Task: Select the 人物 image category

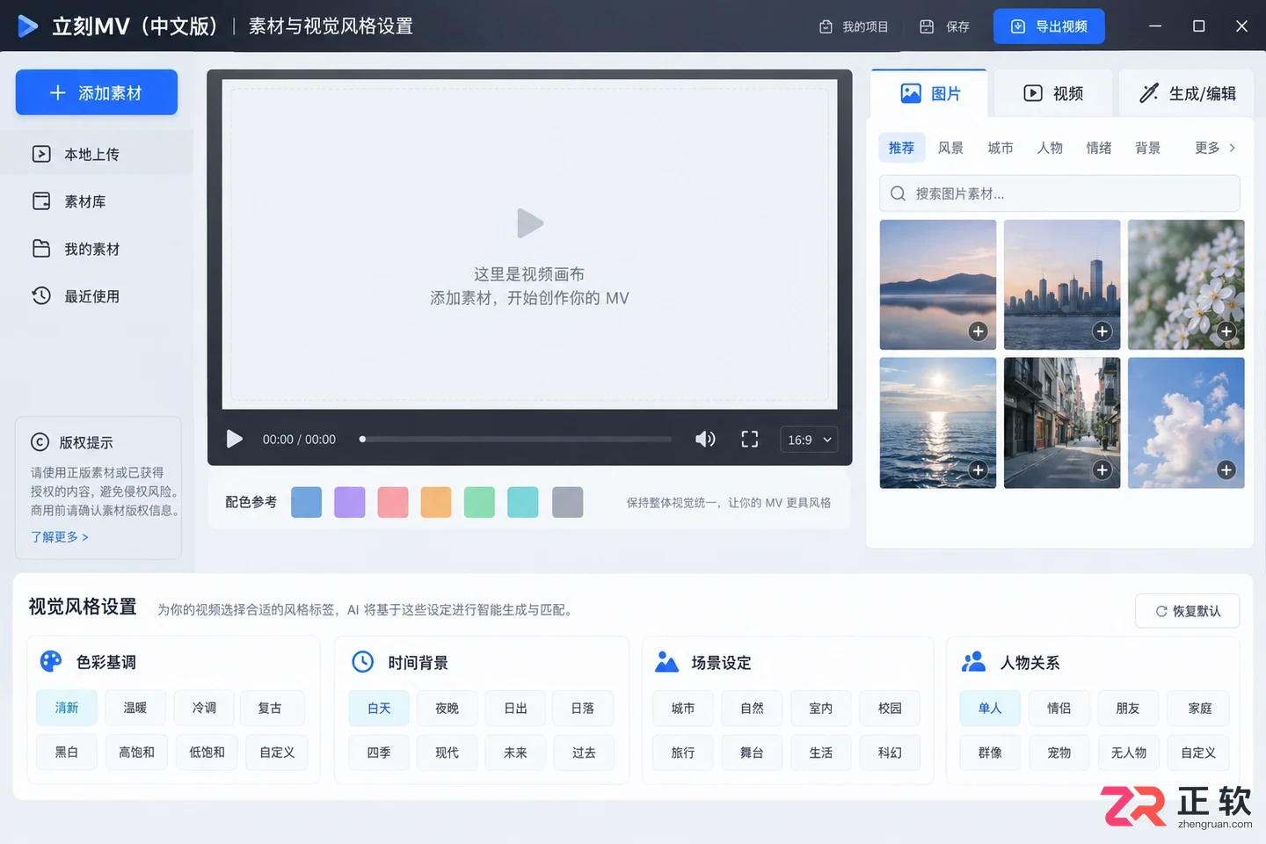Action: click(1050, 148)
